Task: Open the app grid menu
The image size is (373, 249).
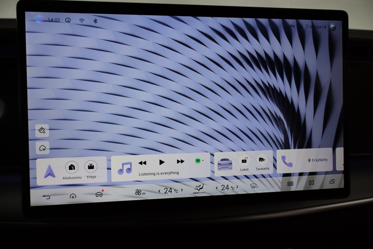Action: coord(290,183)
